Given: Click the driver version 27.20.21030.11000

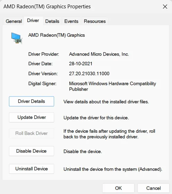Looking at the screenshot, I should (89, 74).
